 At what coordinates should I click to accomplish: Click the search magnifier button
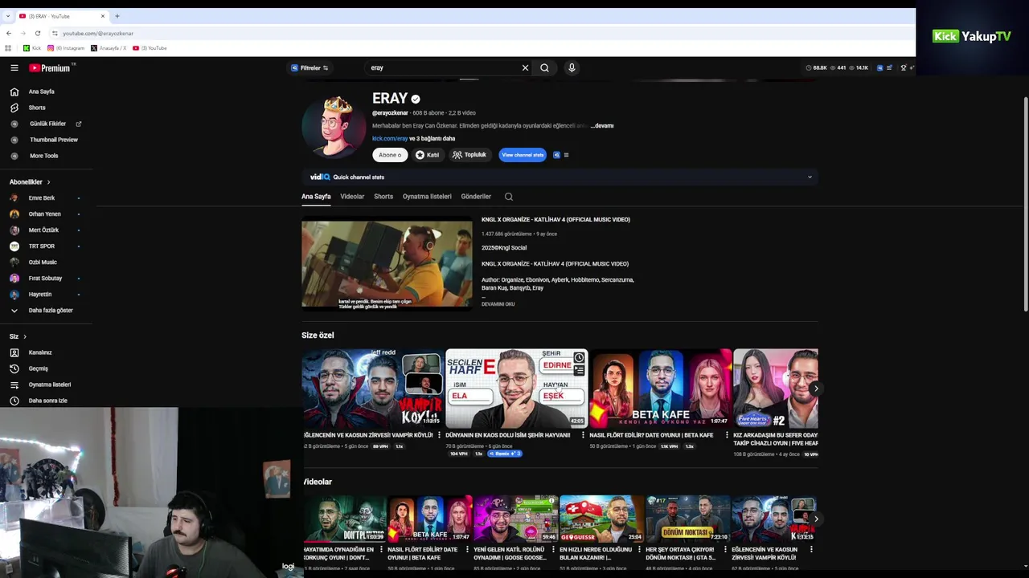click(x=544, y=68)
